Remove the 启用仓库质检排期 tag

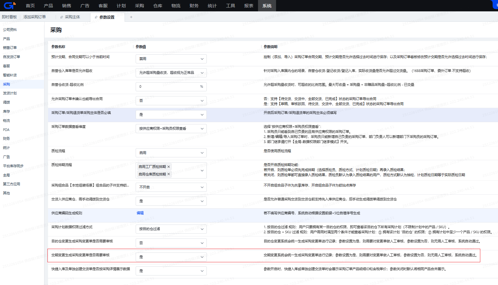click(x=169, y=174)
